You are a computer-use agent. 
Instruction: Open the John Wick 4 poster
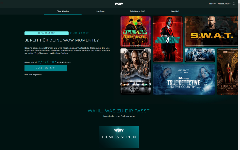pyautogui.click(x=168, y=39)
